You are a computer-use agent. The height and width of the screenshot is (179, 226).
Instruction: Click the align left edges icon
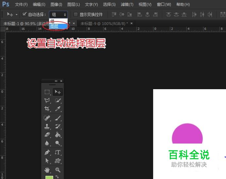(x=140, y=14)
